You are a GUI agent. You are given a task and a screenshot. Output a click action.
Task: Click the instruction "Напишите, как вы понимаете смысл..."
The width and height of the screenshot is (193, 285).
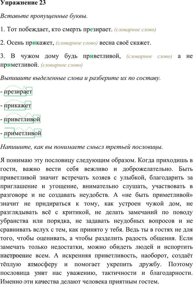point(82,147)
